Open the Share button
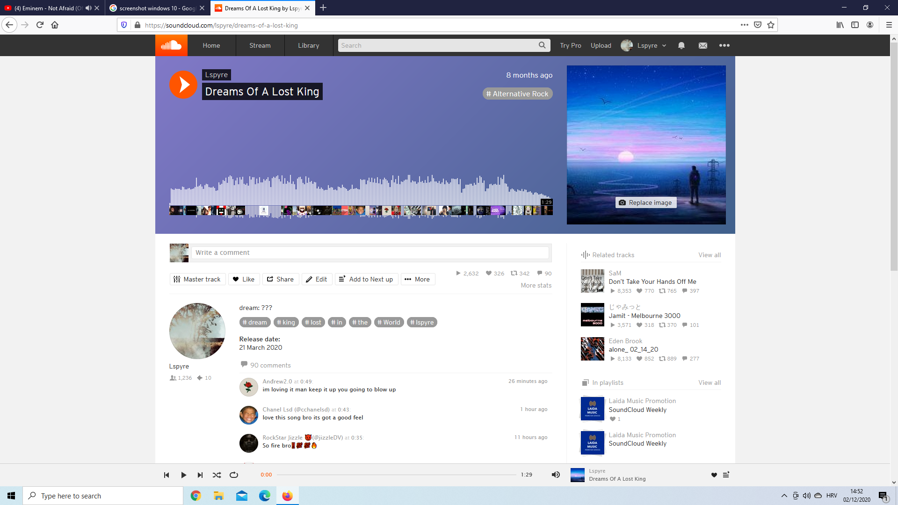898x505 pixels. 281,279
